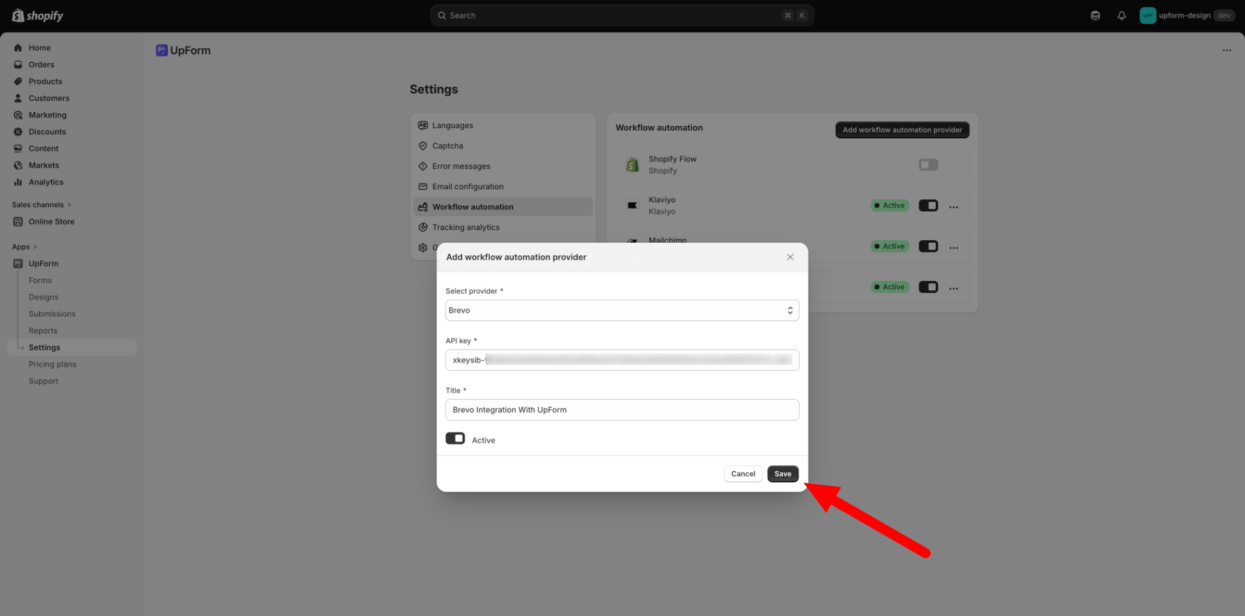Click the Shopify Flow provider logo
This screenshot has width=1245, height=616.
(633, 165)
